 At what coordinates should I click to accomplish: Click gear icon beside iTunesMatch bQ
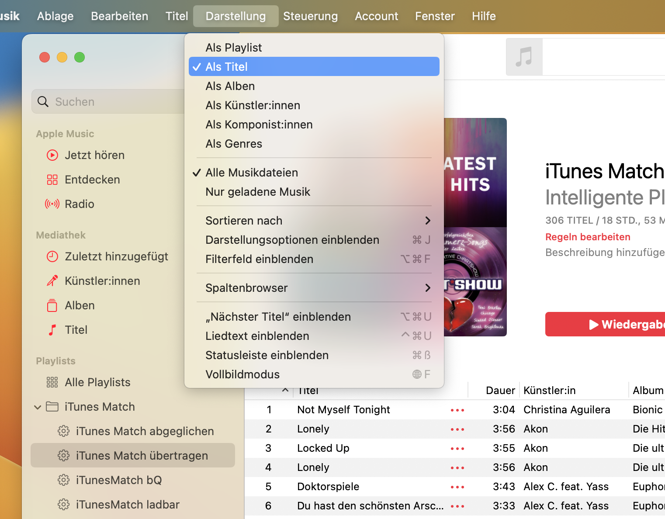coord(64,480)
